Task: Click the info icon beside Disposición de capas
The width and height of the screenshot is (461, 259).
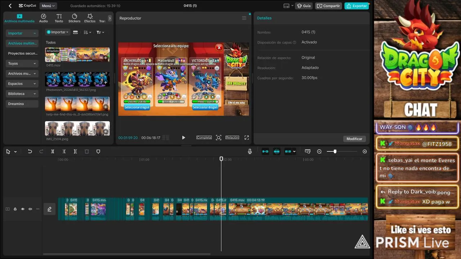Action: (295, 42)
